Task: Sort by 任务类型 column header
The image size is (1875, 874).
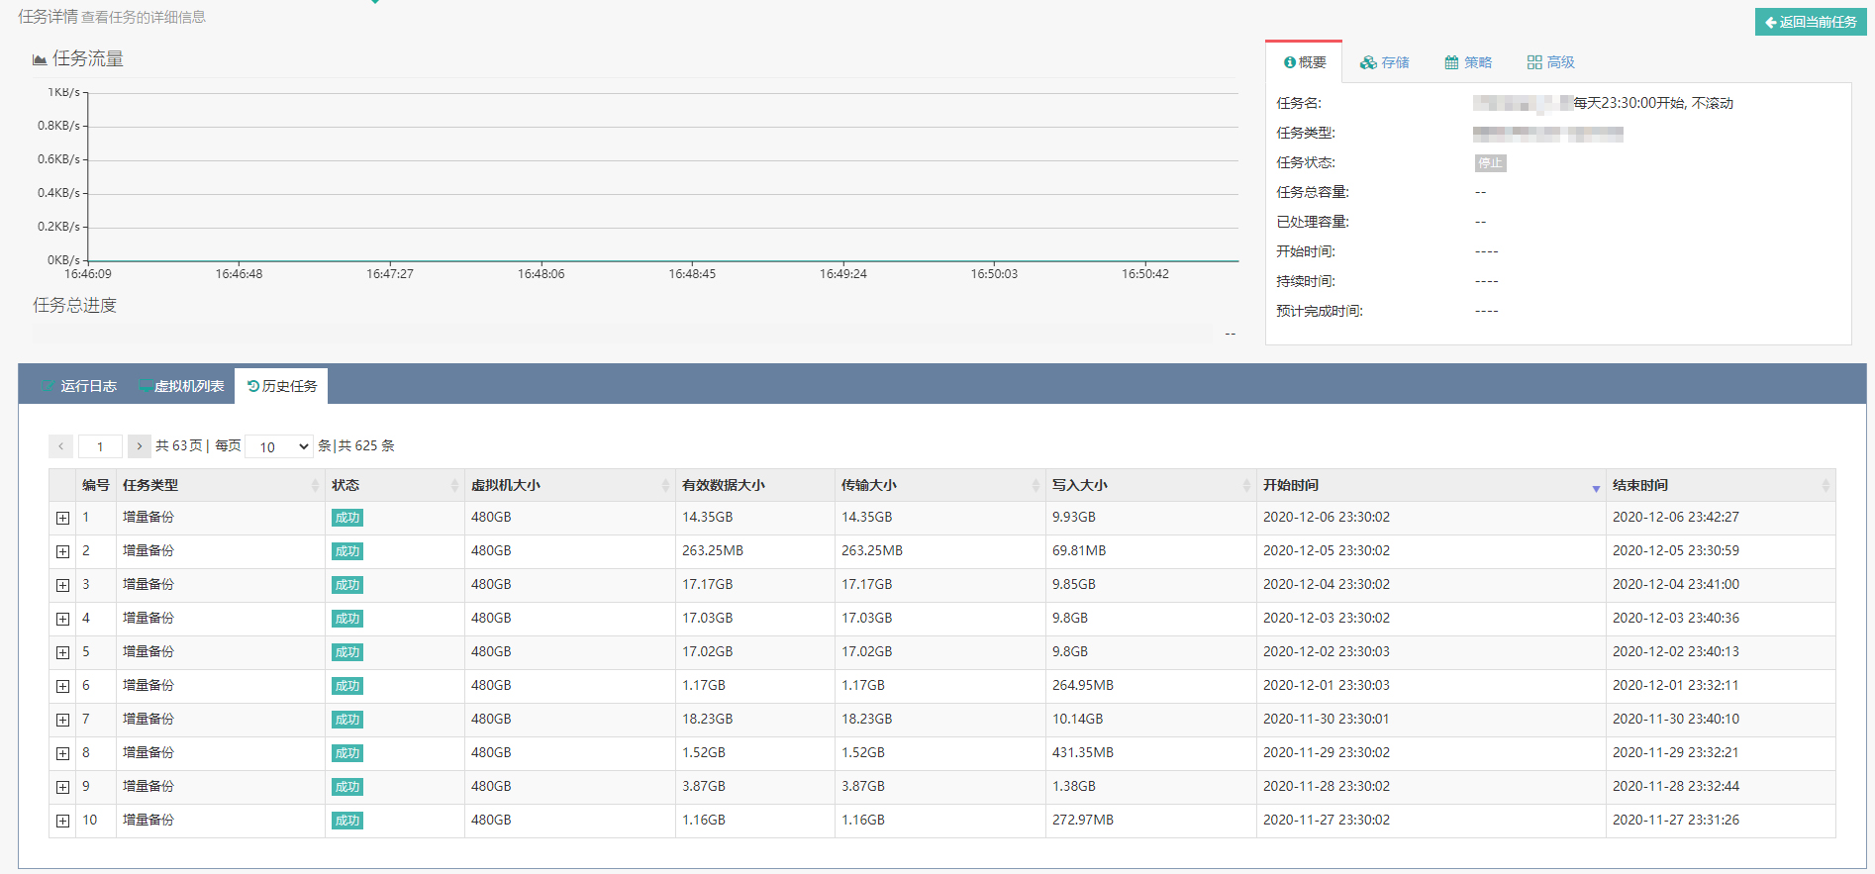Action: 150,485
